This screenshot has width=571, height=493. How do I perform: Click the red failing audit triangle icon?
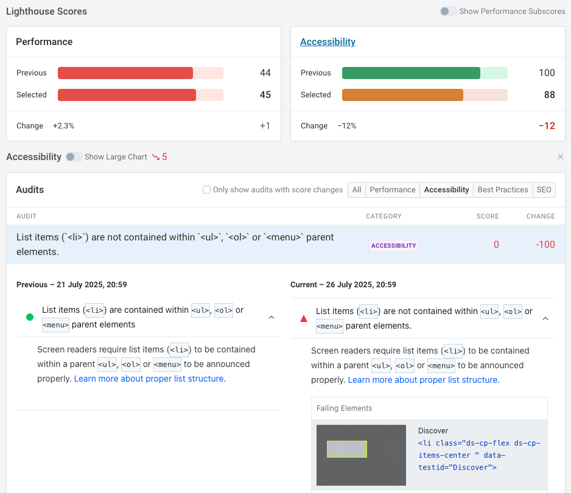tap(303, 317)
